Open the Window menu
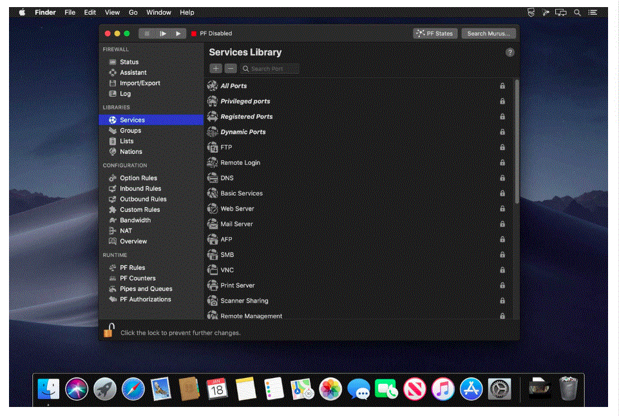Image resolution: width=619 pixels, height=416 pixels. coord(158,12)
